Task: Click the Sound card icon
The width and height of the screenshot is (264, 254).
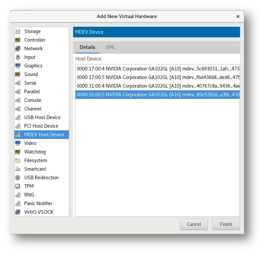Action: [18, 74]
